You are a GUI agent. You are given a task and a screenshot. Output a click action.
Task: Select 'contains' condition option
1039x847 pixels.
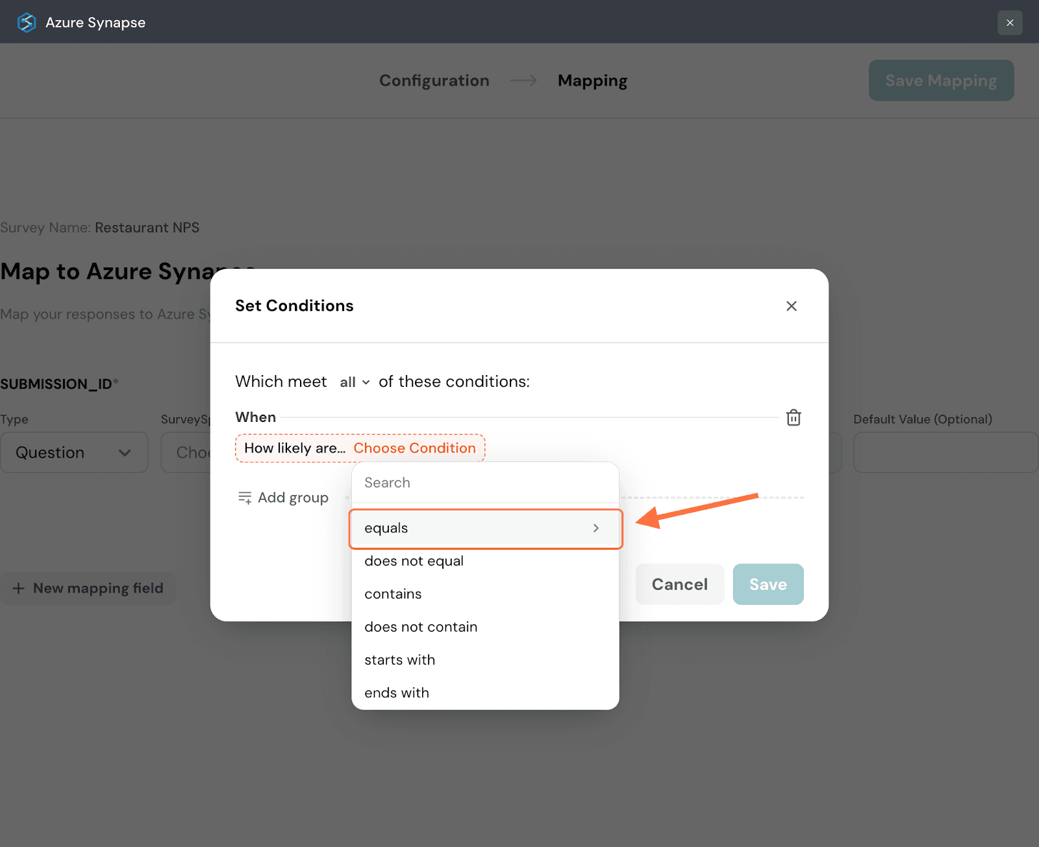393,594
